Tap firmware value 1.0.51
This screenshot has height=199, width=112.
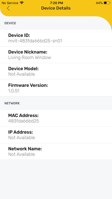tap(14, 91)
